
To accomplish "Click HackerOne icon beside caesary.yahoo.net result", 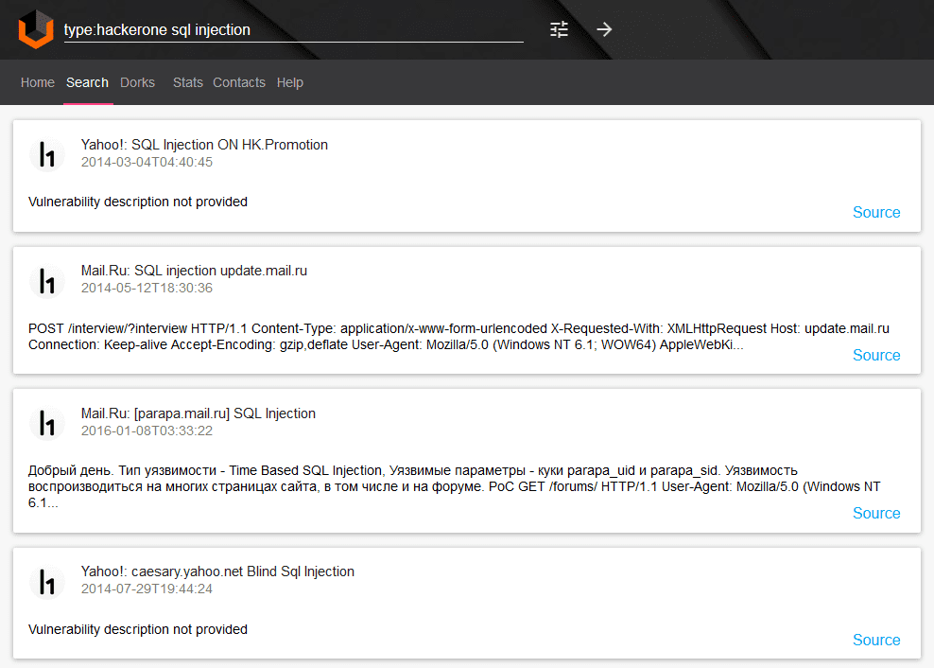I will [45, 581].
